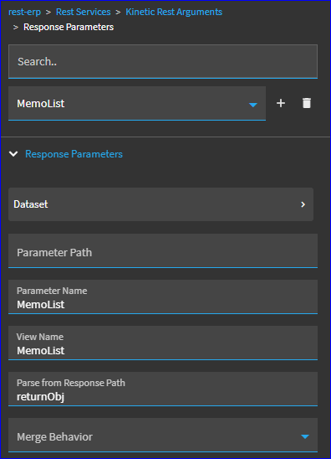The image size is (331, 459).
Task: Navigate to rest-erp breadcrumb
Action: pyautogui.click(x=24, y=12)
